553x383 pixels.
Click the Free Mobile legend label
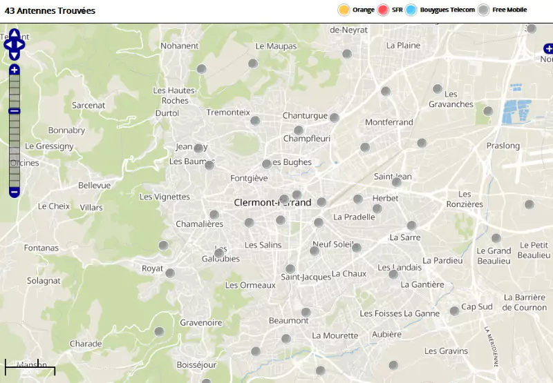509,10
